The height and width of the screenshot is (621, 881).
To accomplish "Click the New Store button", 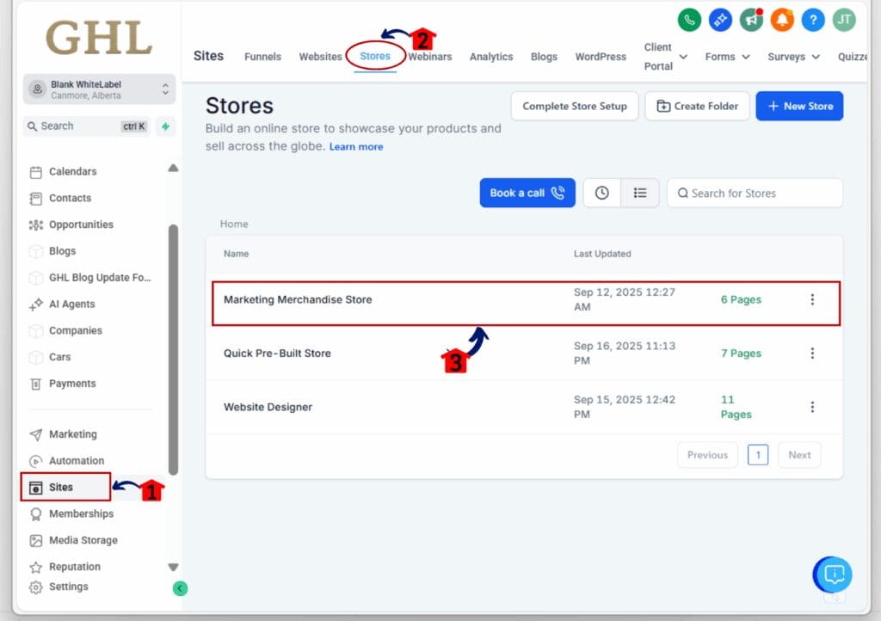I will (799, 106).
